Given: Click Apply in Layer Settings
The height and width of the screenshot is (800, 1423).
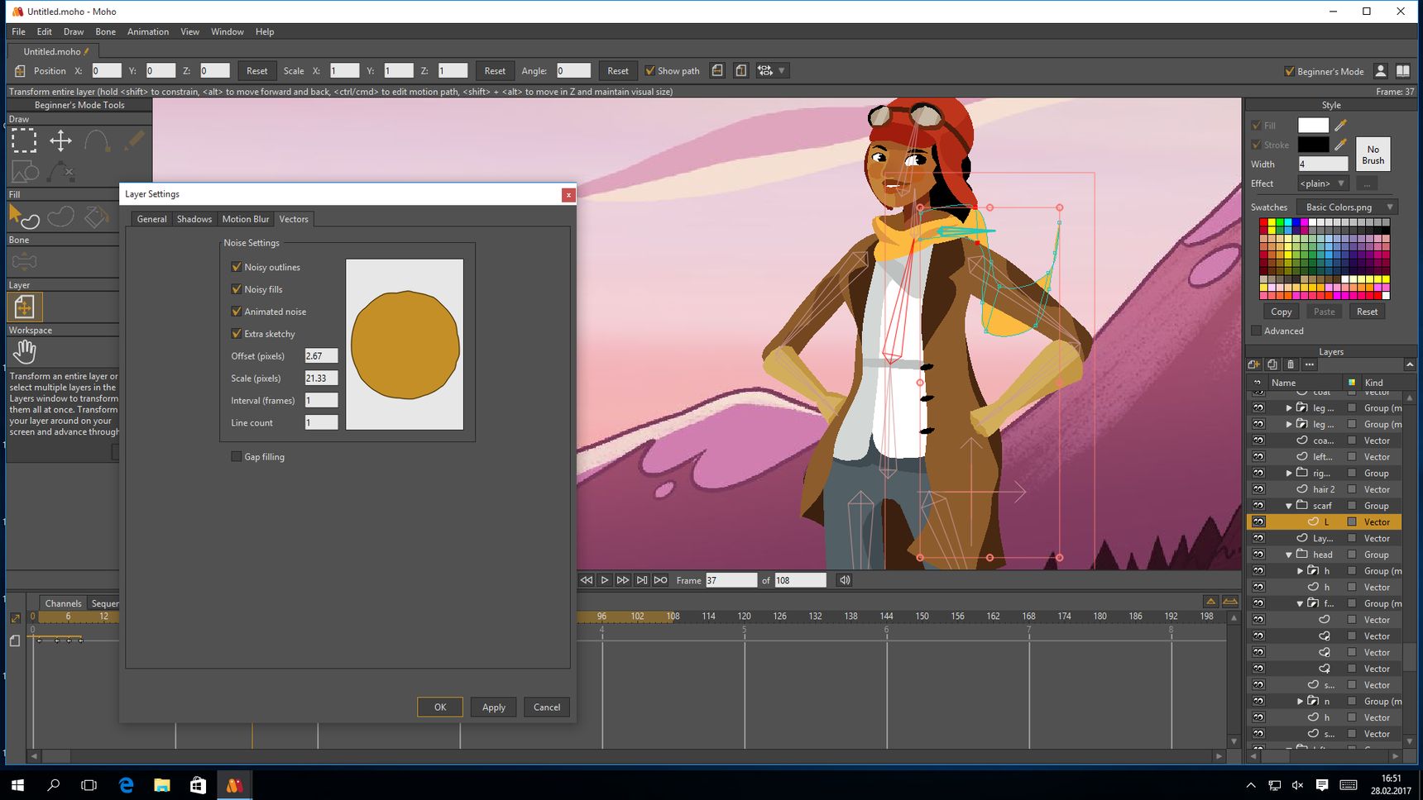Looking at the screenshot, I should [x=494, y=707].
